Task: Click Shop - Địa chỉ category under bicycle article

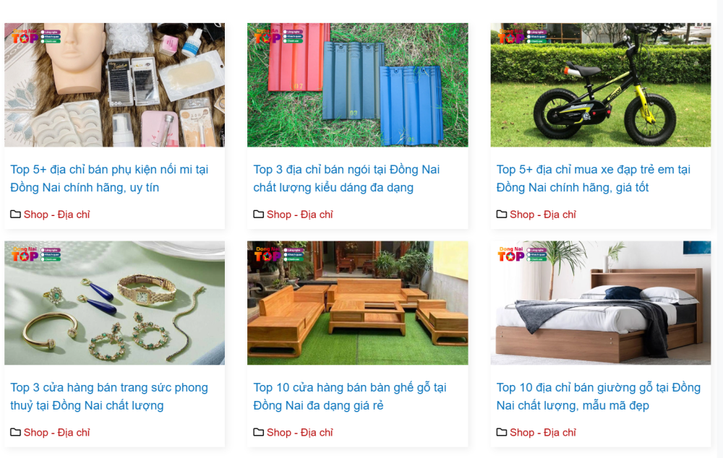Action: [543, 215]
